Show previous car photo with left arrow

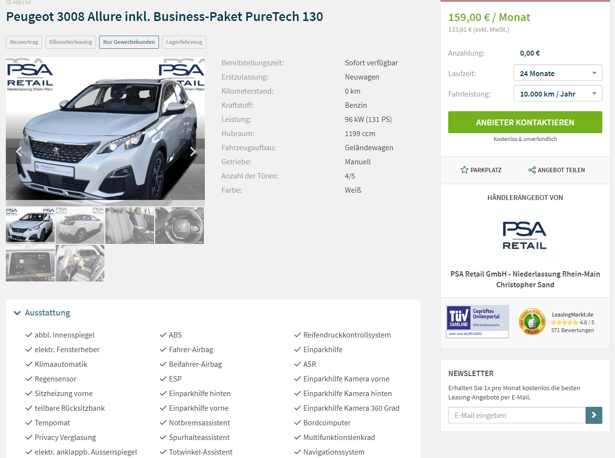(x=19, y=151)
